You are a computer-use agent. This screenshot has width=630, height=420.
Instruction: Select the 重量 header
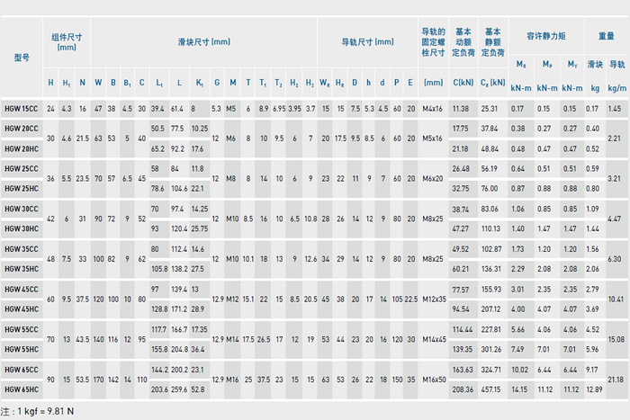607,36
